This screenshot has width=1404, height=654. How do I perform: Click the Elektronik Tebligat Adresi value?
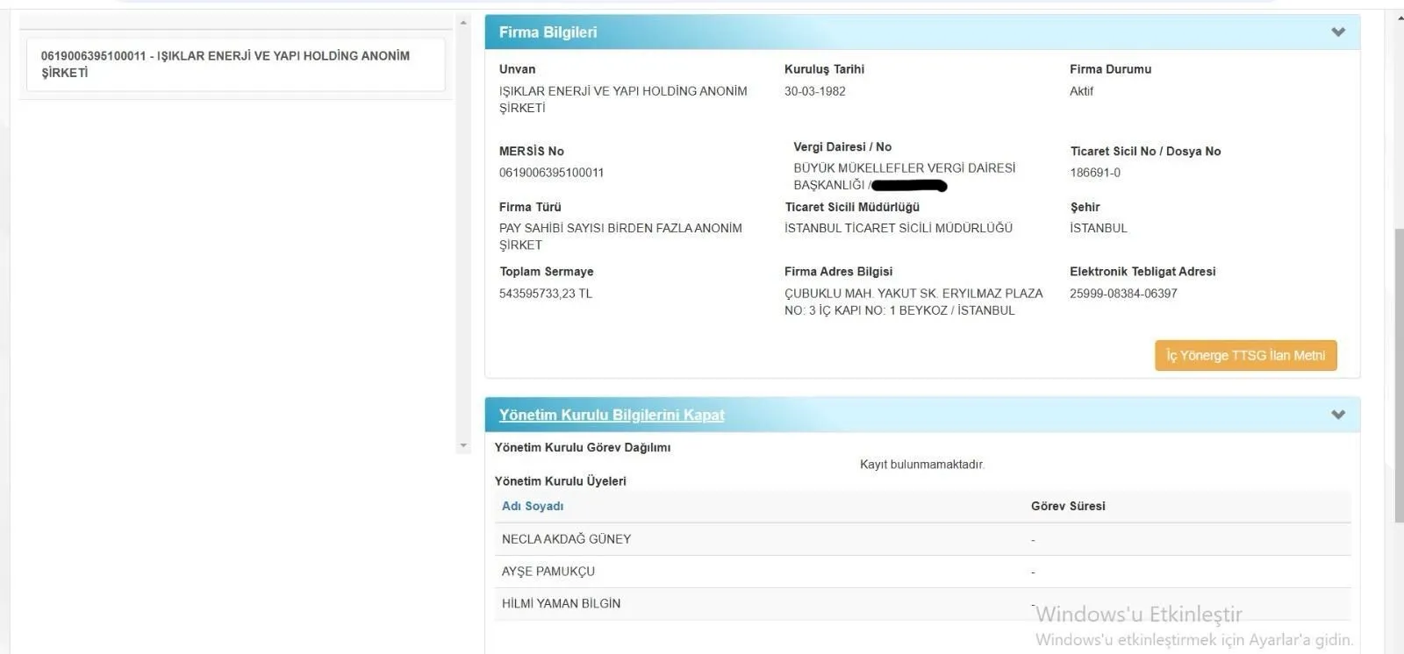pos(1123,294)
